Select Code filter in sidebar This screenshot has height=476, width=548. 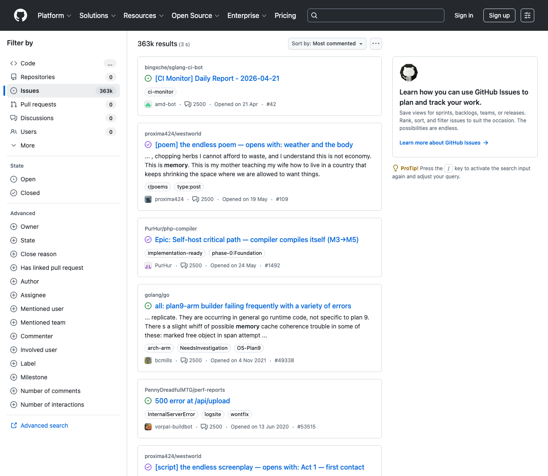click(63, 63)
